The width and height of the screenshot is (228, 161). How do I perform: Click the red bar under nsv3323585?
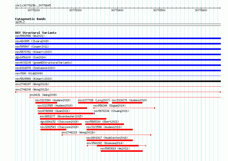(x=63, y=108)
